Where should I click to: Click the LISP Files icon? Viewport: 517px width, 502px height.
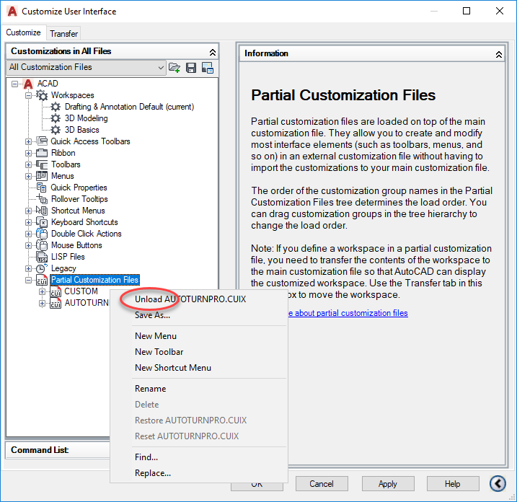click(42, 257)
